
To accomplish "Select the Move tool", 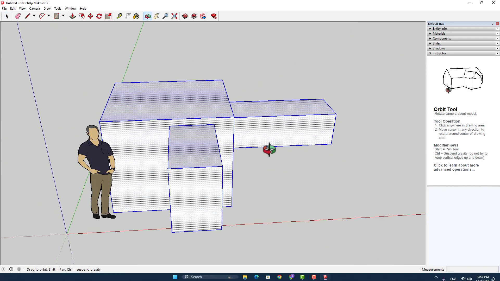I will tap(90, 16).
